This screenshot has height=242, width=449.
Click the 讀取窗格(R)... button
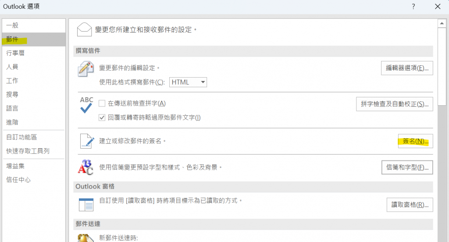tap(410, 205)
